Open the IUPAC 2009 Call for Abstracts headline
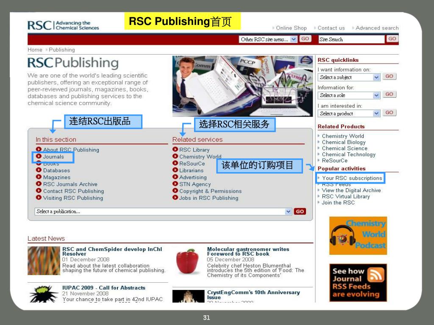434x325 pixels. click(104, 288)
